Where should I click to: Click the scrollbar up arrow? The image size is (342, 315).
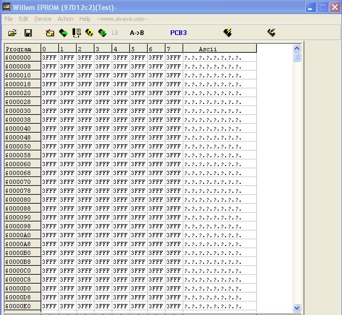[x=297, y=49]
